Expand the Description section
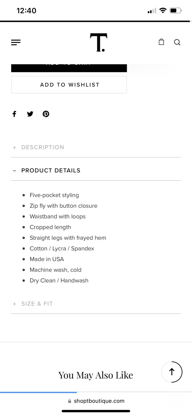The width and height of the screenshot is (192, 416). coord(96,147)
